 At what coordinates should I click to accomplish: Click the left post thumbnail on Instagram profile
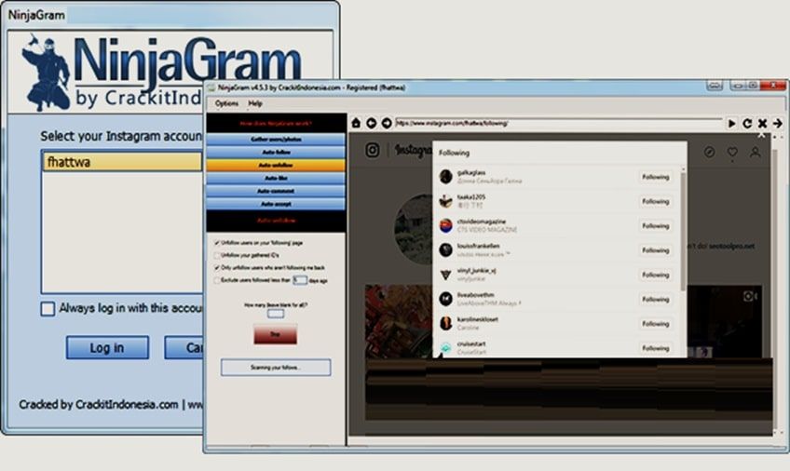399,321
